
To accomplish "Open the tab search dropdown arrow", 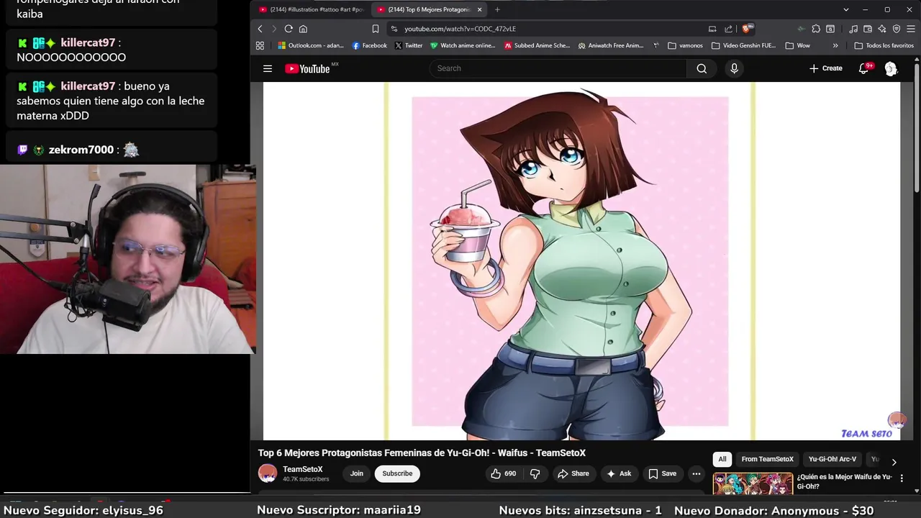I will pos(846,9).
